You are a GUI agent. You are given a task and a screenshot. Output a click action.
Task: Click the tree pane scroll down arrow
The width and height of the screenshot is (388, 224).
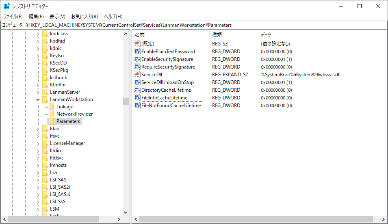pyautogui.click(x=126, y=212)
